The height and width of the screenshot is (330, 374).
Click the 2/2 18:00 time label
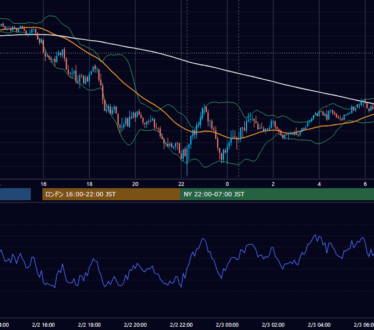[x=90, y=324]
